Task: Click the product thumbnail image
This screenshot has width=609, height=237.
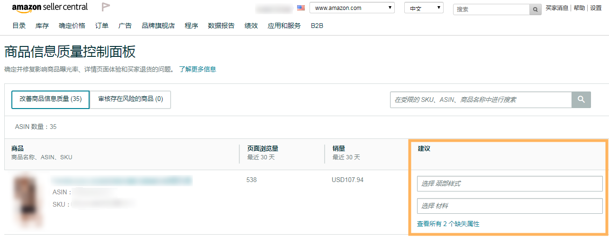Action: tap(27, 202)
